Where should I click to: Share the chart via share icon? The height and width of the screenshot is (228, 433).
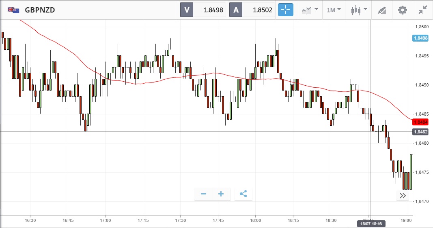(x=243, y=194)
